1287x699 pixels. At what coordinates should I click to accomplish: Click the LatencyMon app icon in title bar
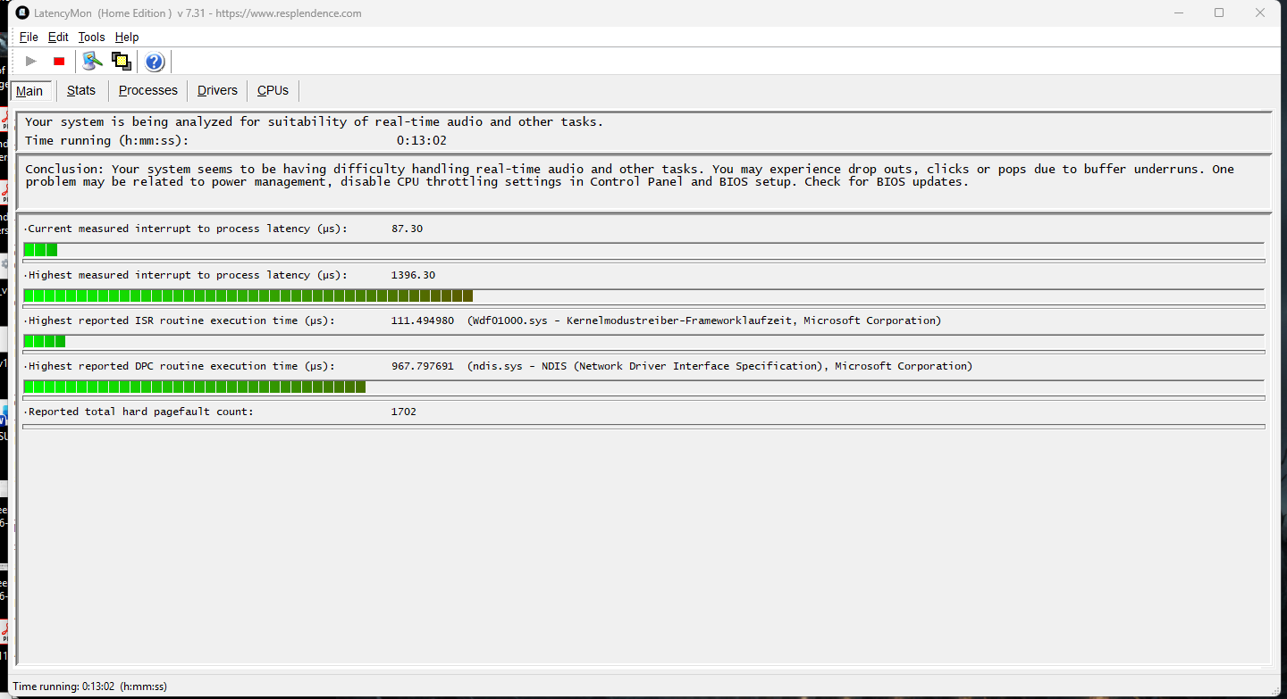(22, 13)
